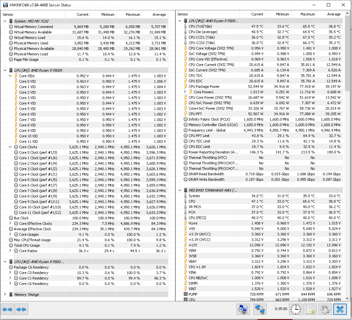Collapse the Core Clocks subtree
Image resolution: width=352 pixels, height=320 pixels.
[x=10, y=147]
